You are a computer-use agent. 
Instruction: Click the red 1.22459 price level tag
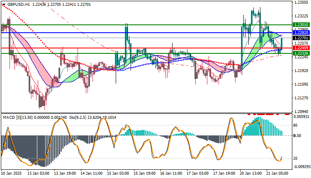[301, 48]
